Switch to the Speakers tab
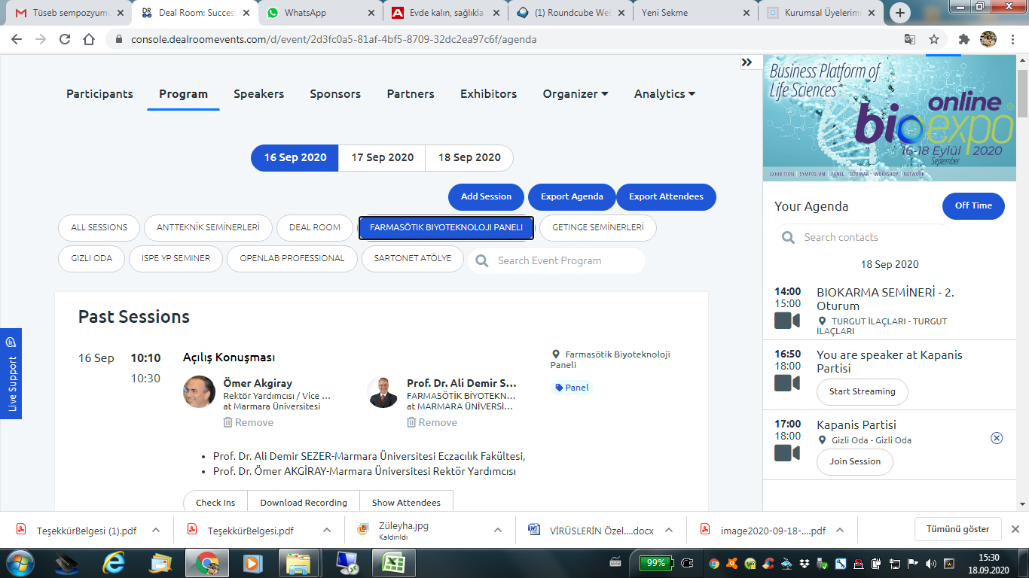 tap(258, 94)
